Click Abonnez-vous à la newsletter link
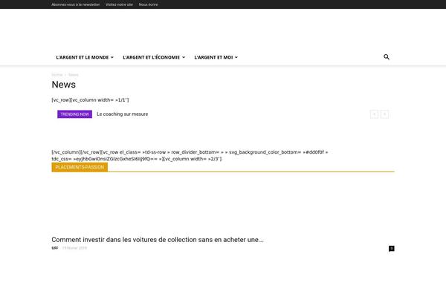This screenshot has width=446, height=297. point(75,4)
